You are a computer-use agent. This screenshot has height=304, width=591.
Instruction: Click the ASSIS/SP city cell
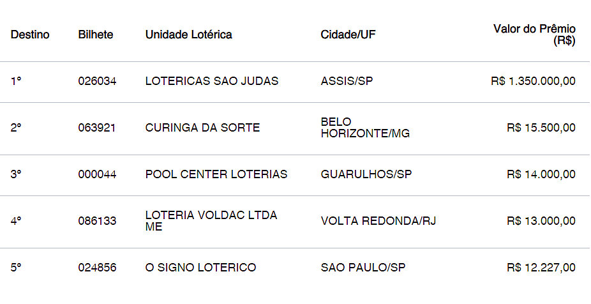coord(347,82)
